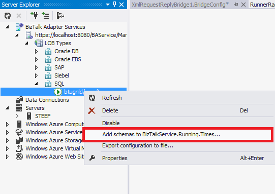Expand the Oracle DB node

(36, 51)
